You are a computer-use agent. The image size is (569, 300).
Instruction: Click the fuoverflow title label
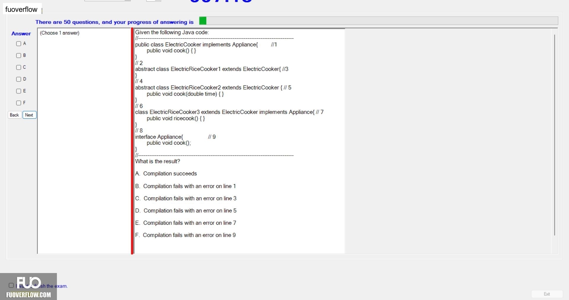point(21,9)
